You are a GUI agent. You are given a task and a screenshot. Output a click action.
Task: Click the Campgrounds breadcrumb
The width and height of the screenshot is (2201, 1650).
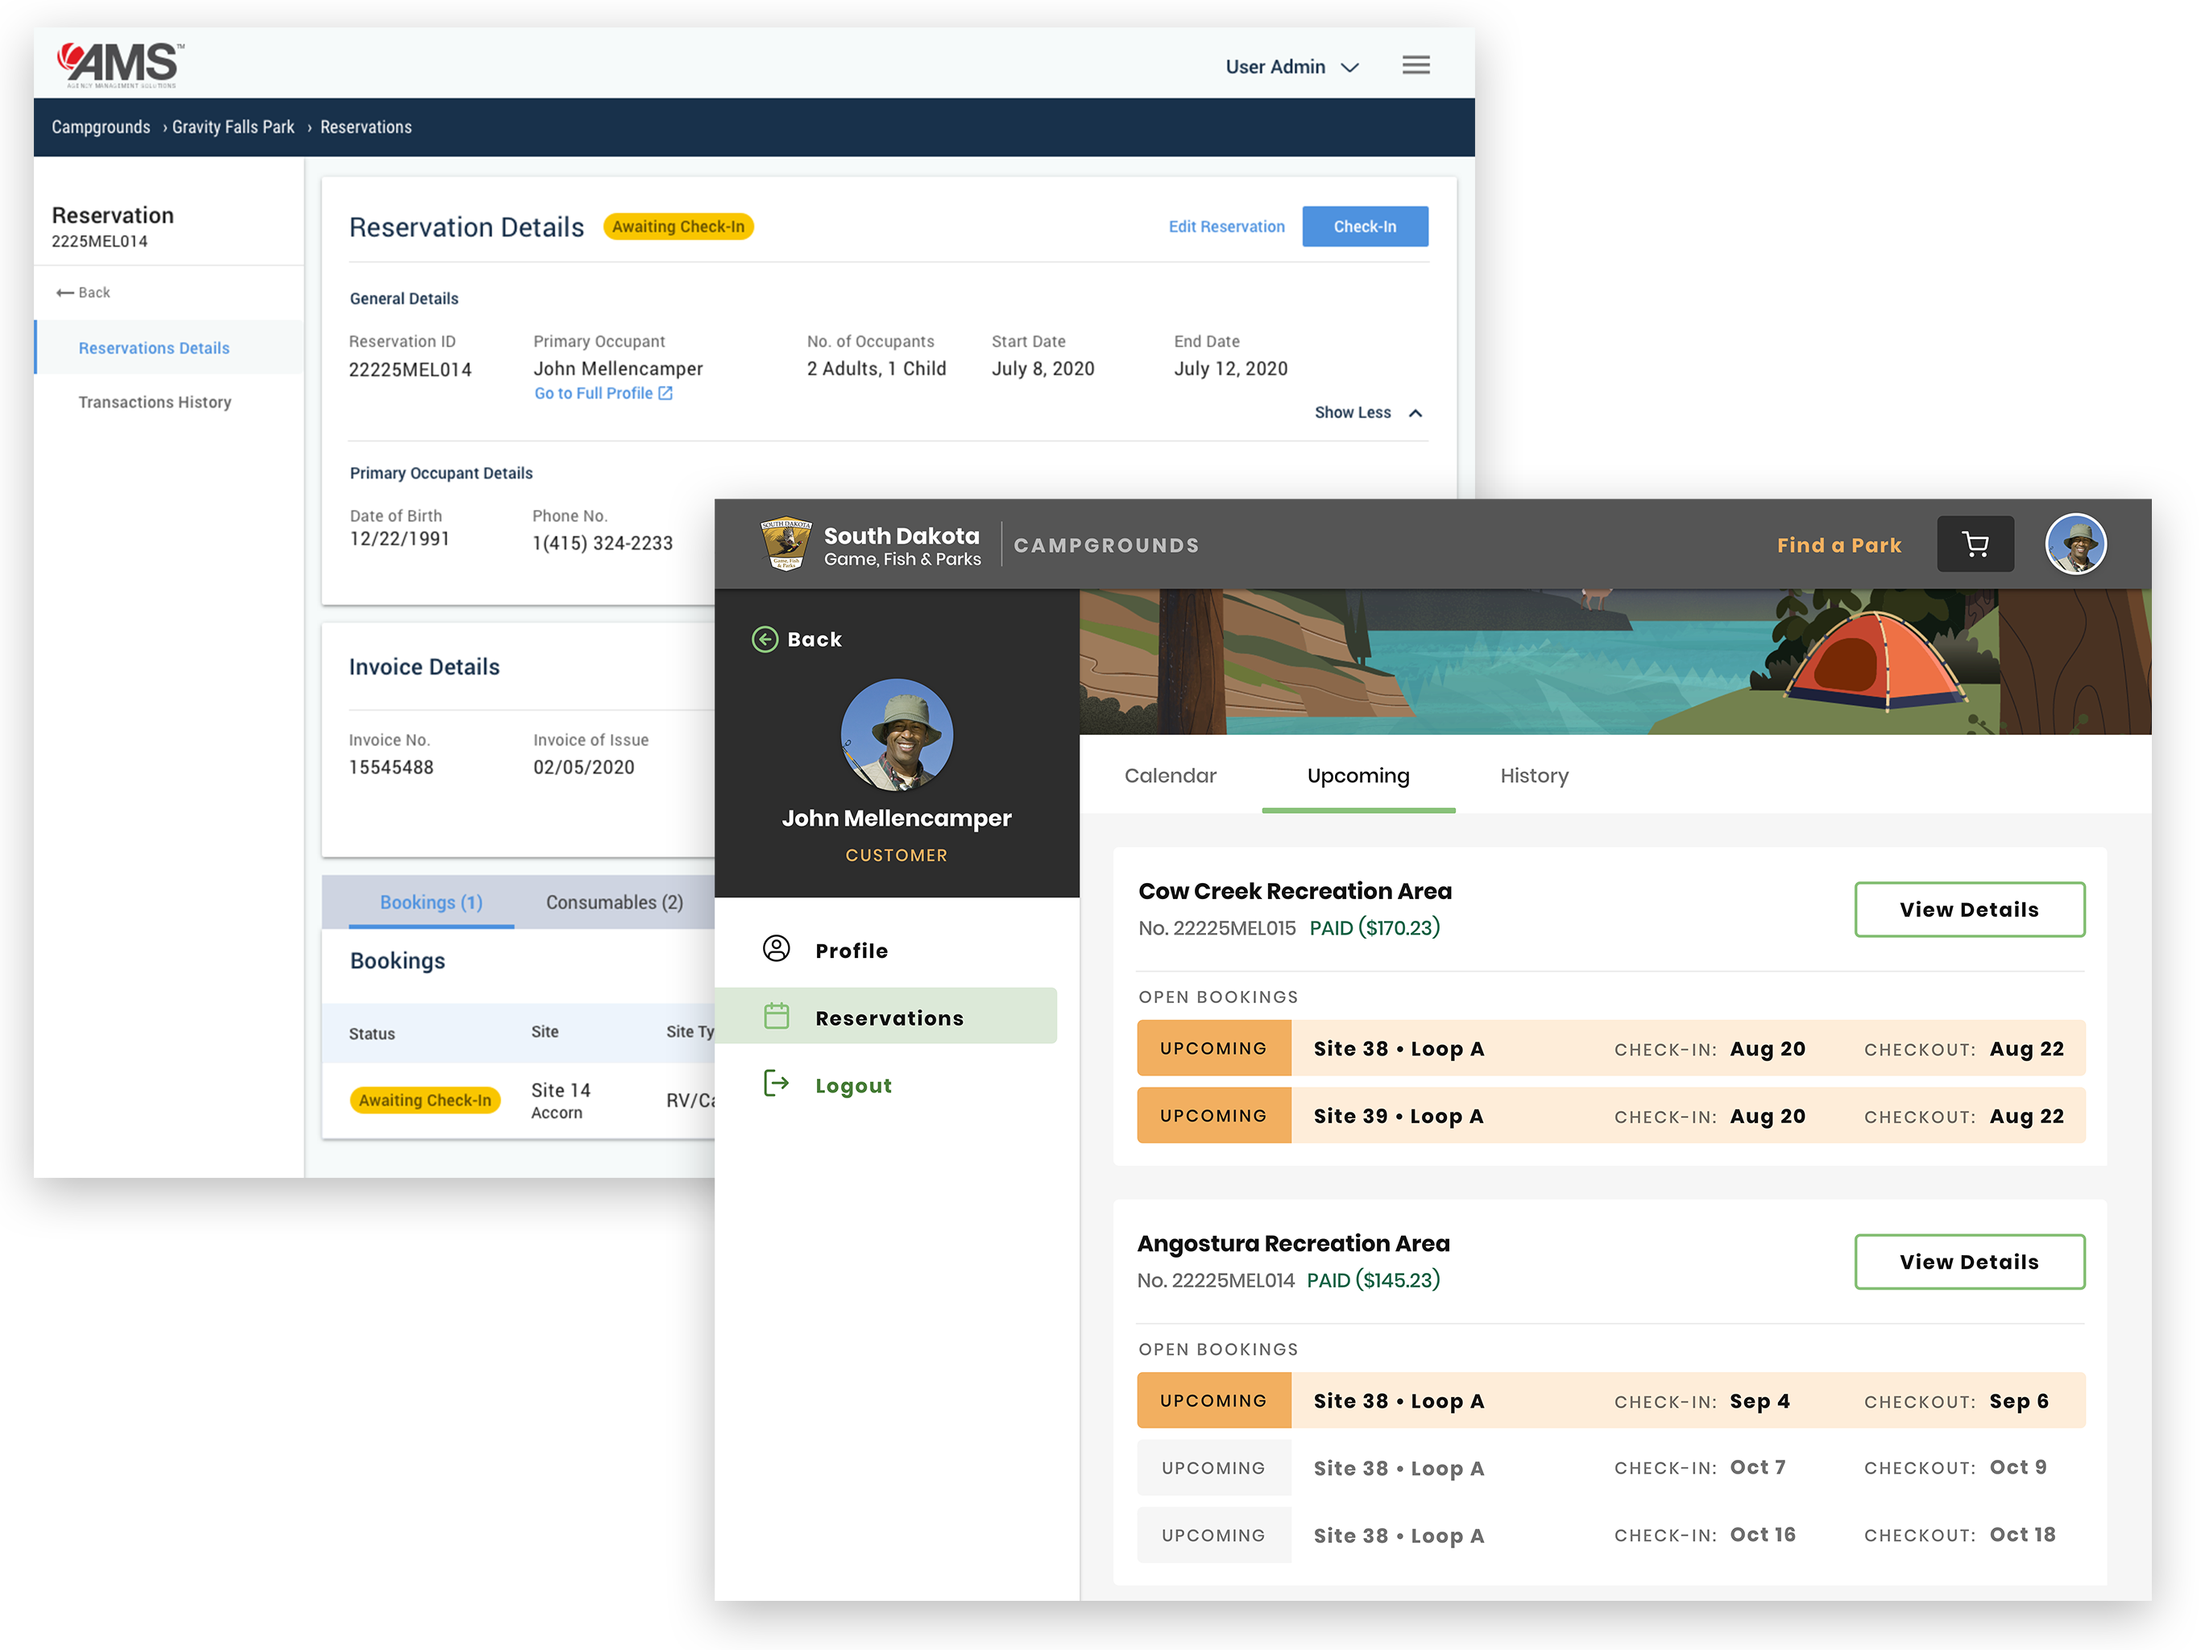click(x=101, y=127)
